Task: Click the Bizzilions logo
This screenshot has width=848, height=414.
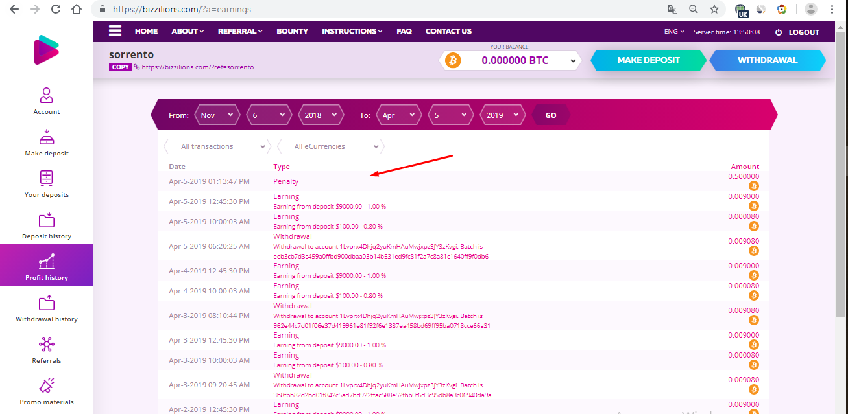Action: (46, 50)
